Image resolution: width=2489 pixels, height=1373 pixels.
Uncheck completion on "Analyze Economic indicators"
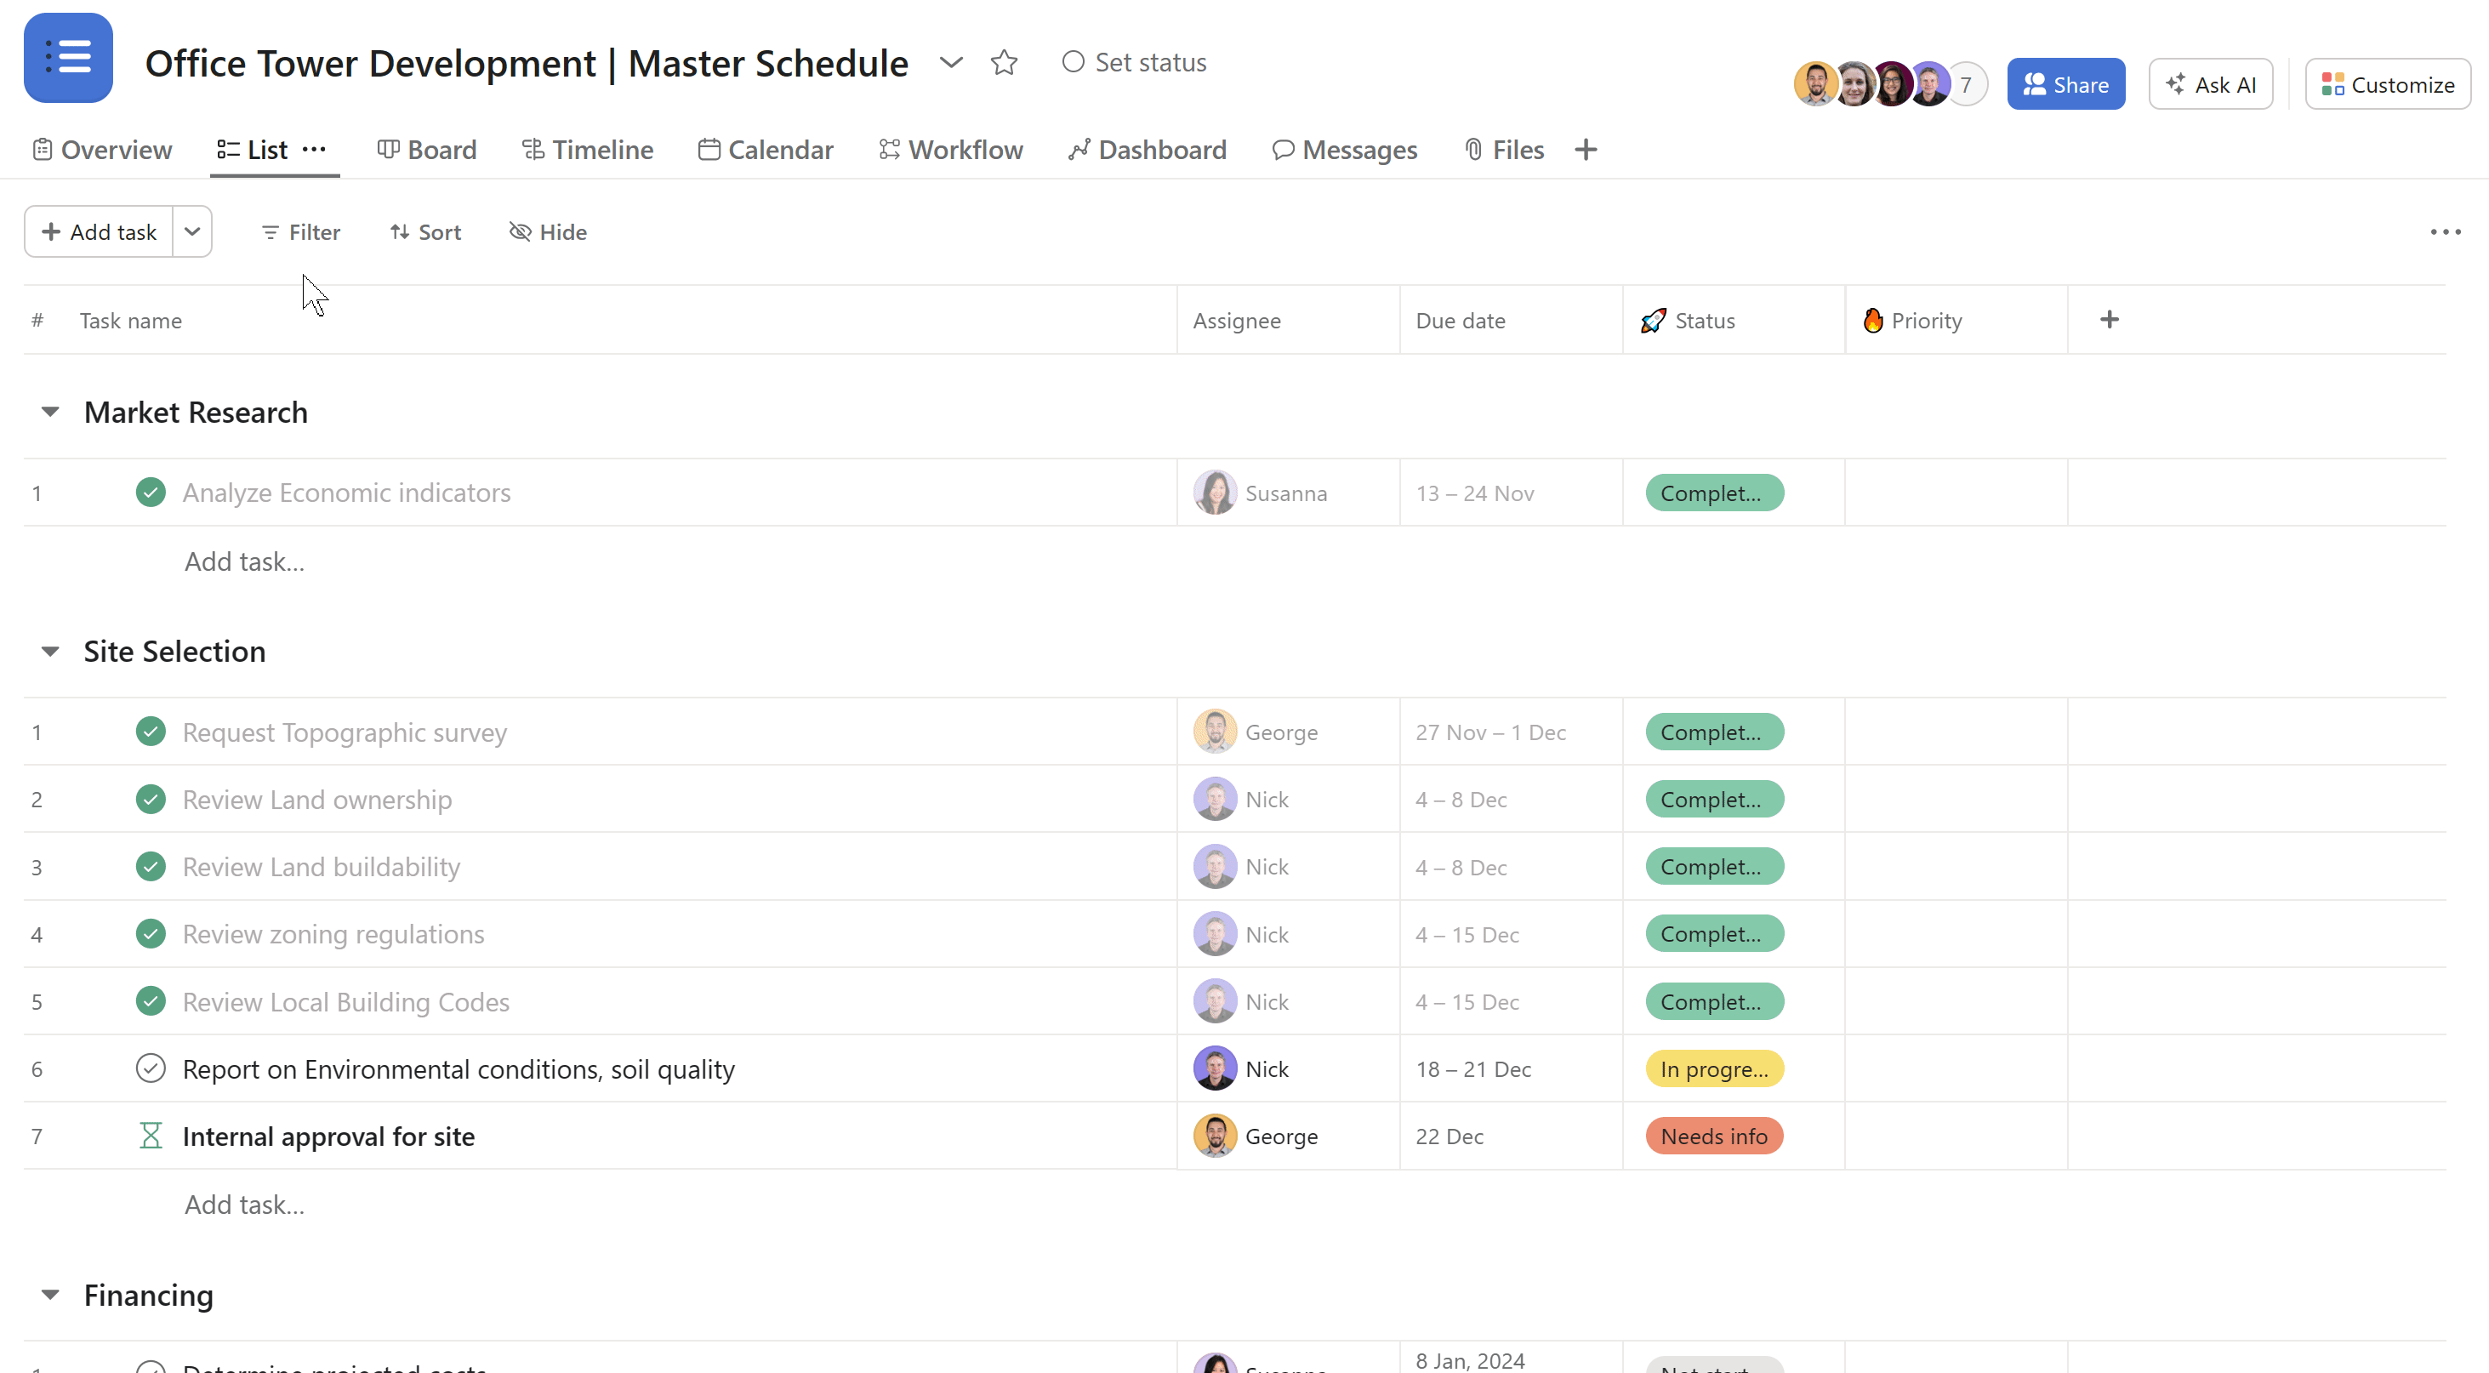point(151,492)
